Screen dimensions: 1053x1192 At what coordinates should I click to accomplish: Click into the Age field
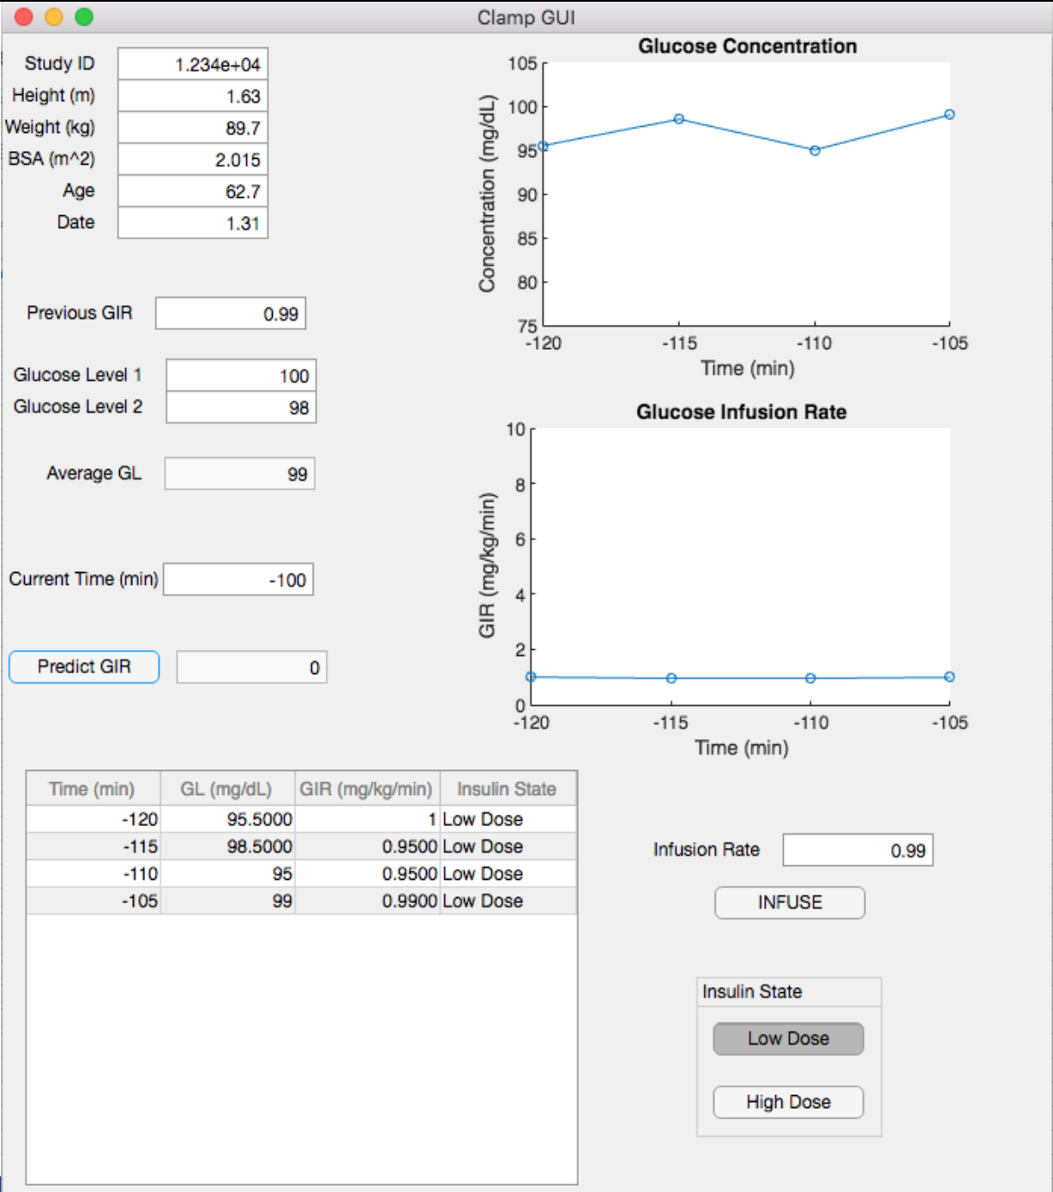pos(193,191)
